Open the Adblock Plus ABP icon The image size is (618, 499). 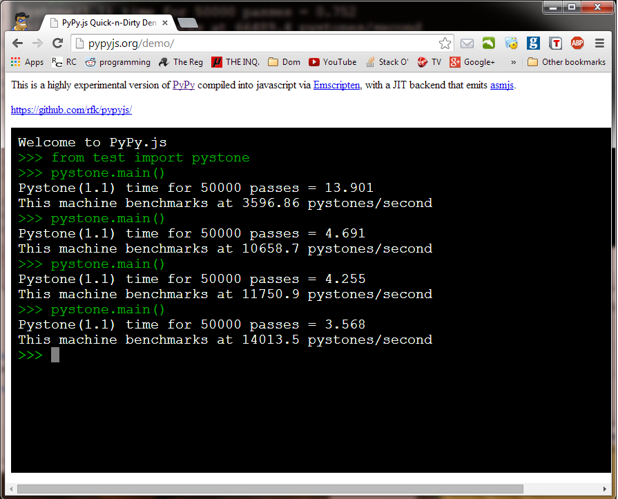tap(577, 43)
